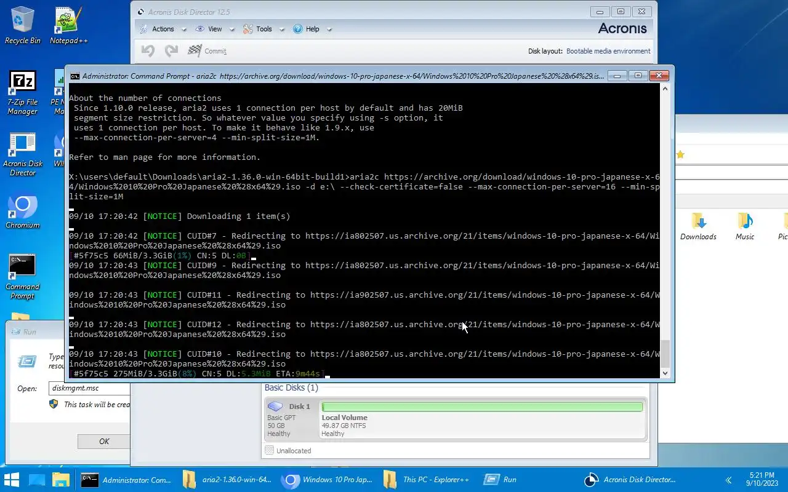Click the favorites star in Explorer++ window
Image resolution: width=788 pixels, height=492 pixels.
[680, 154]
